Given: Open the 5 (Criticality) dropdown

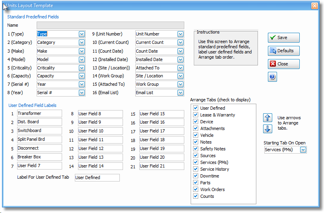Looking at the screenshot, I should pos(82,68).
